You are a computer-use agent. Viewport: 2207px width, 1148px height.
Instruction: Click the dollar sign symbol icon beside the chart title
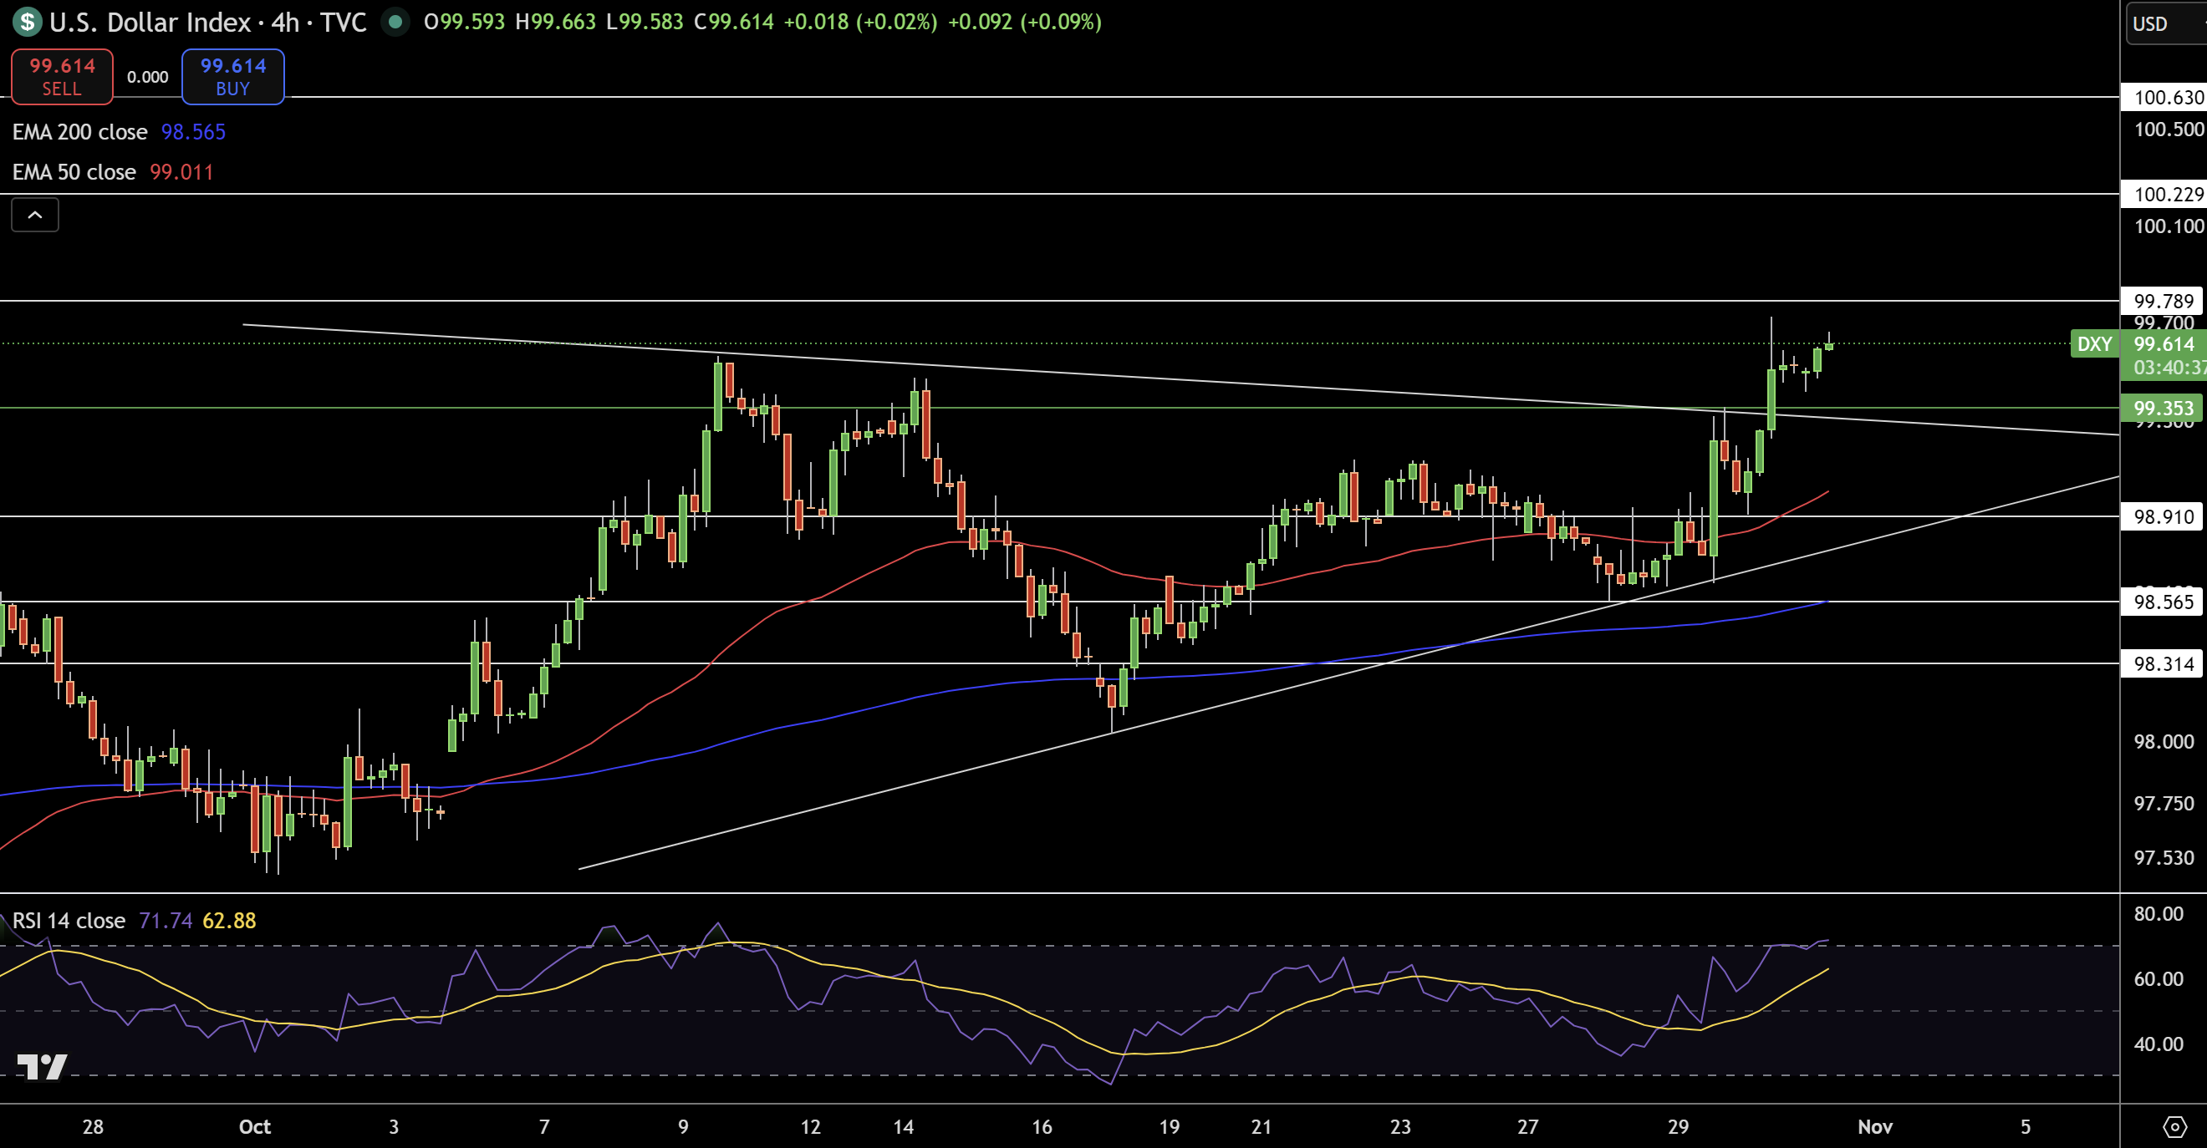(x=26, y=23)
